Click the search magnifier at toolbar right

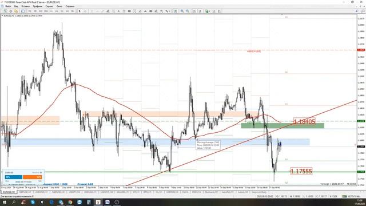click(357, 11)
